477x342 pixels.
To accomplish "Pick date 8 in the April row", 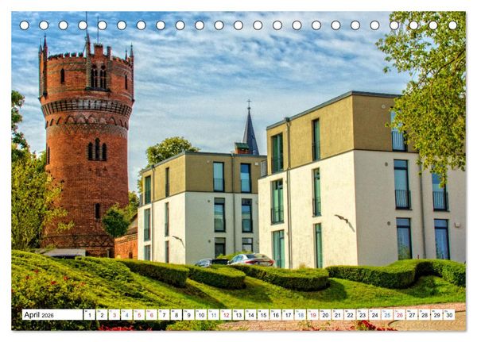I will [176, 315].
